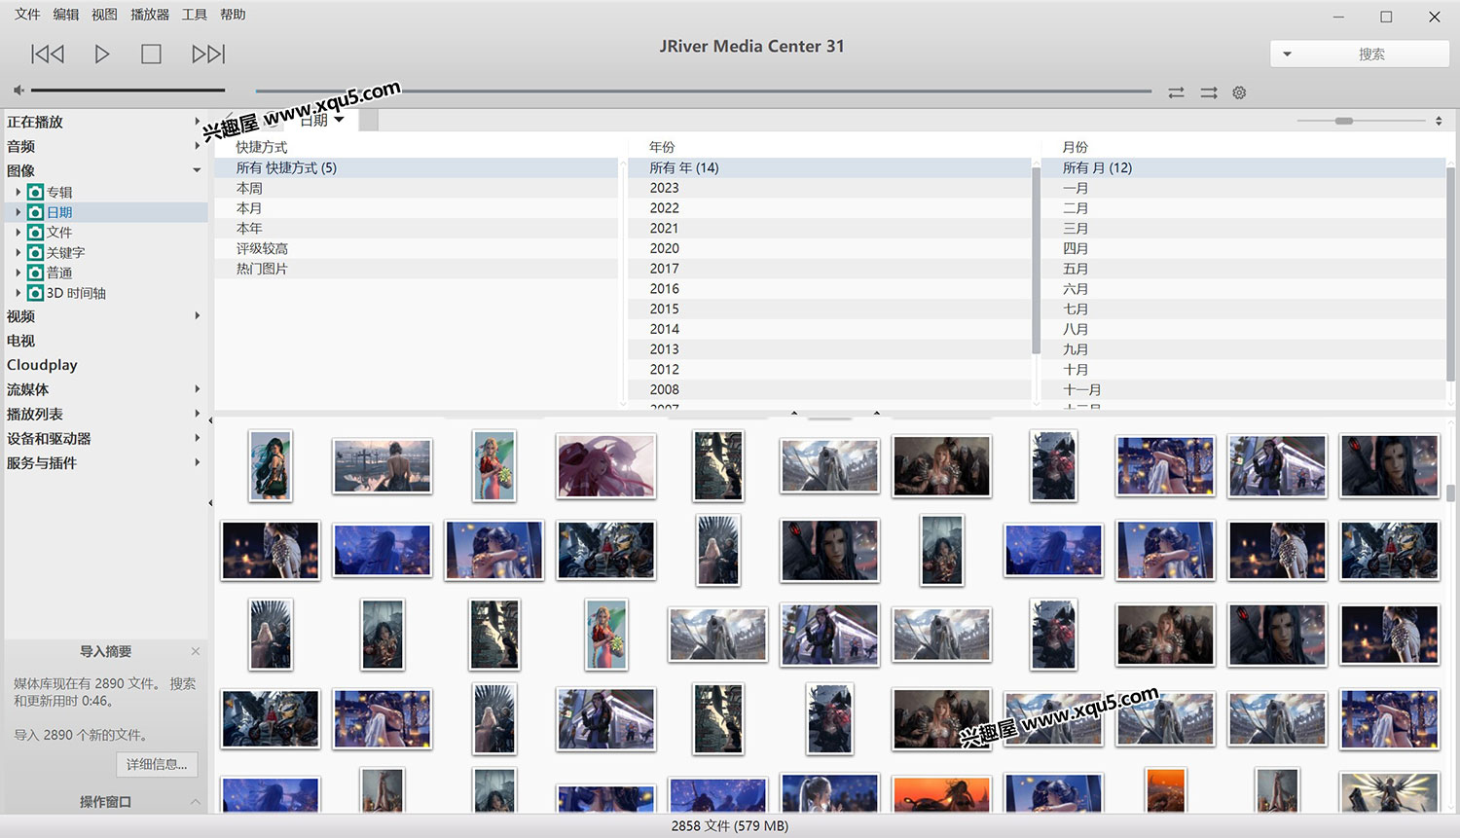This screenshot has width=1460, height=838.
Task: Toggle the shuffle playback icon
Action: click(1209, 92)
